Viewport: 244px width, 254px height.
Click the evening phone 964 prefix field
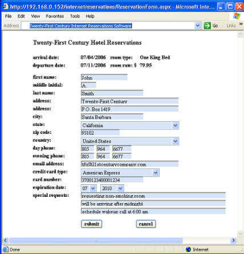coord(103,156)
